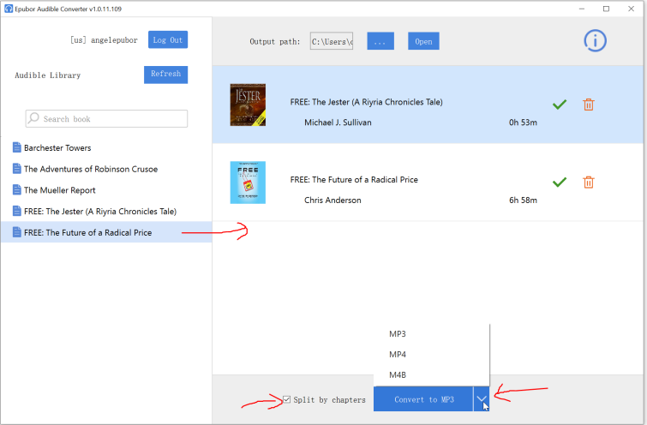The image size is (647, 425).
Task: Open the output format dropdown arrow
Action: tap(481, 399)
